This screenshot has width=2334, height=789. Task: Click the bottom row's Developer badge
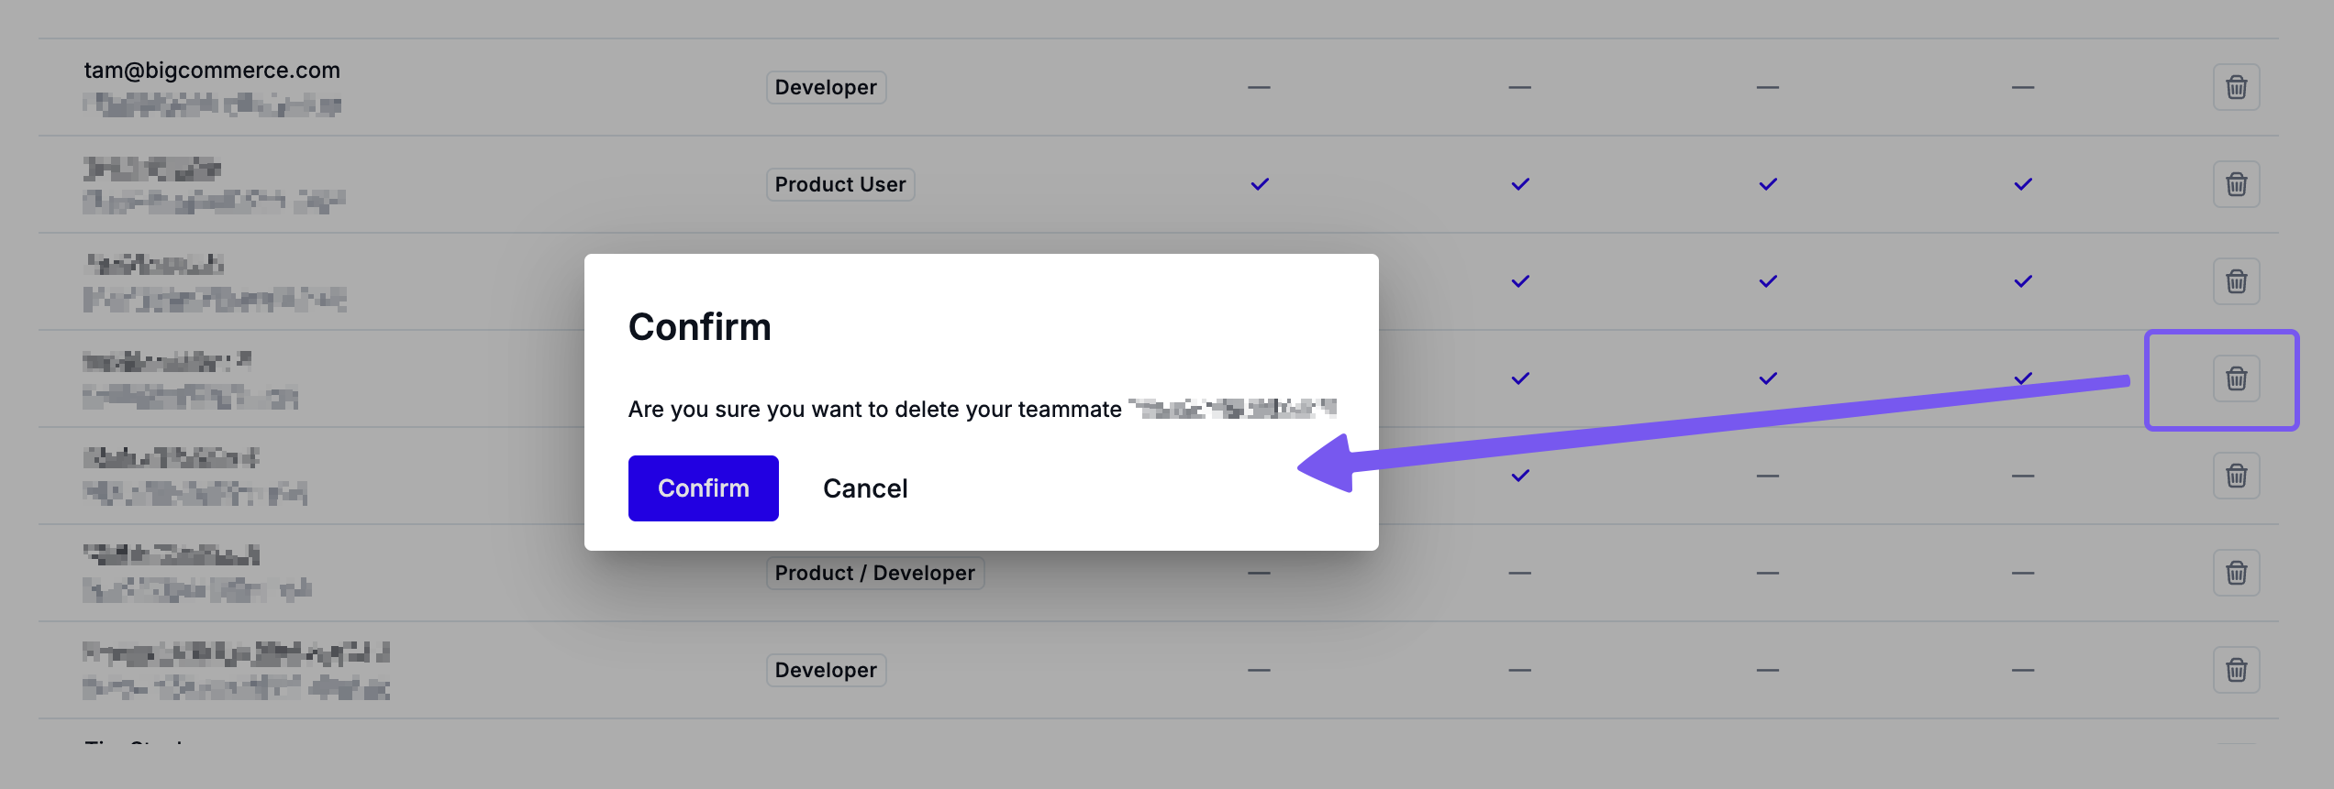tap(826, 670)
